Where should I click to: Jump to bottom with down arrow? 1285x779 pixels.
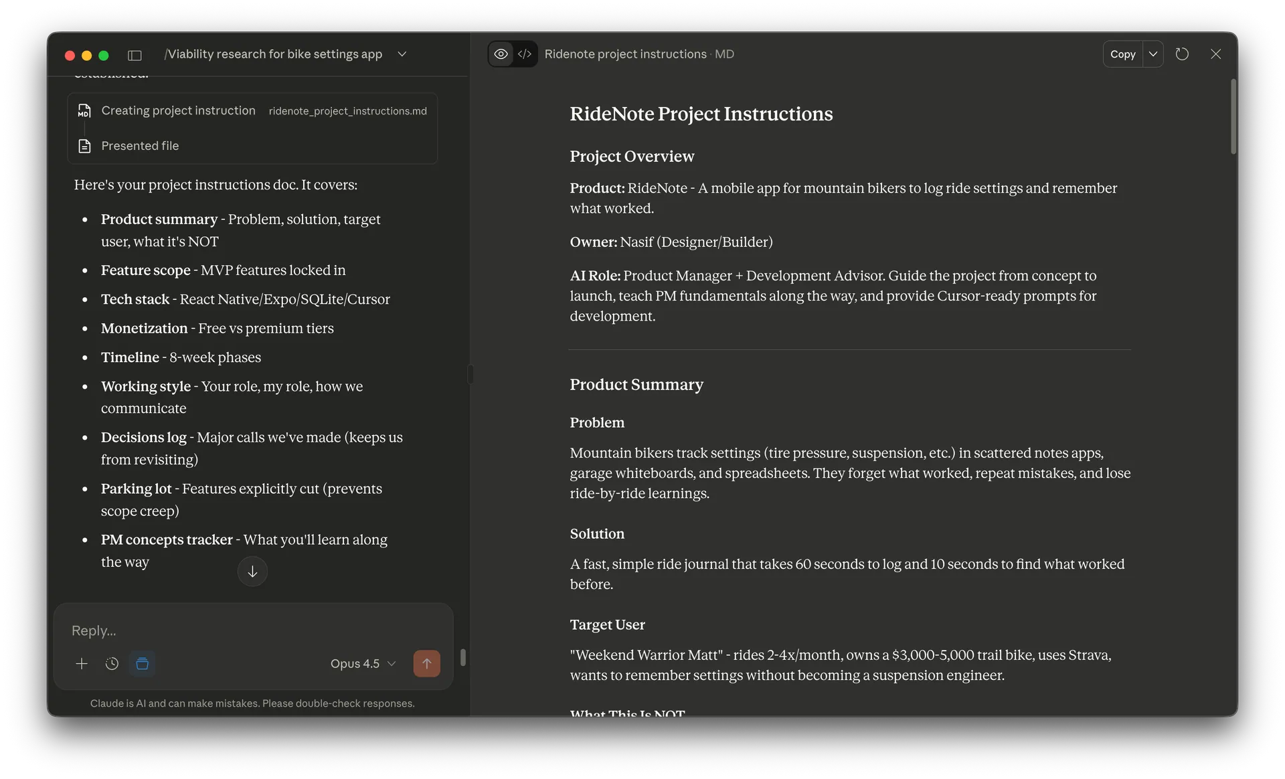pyautogui.click(x=252, y=572)
